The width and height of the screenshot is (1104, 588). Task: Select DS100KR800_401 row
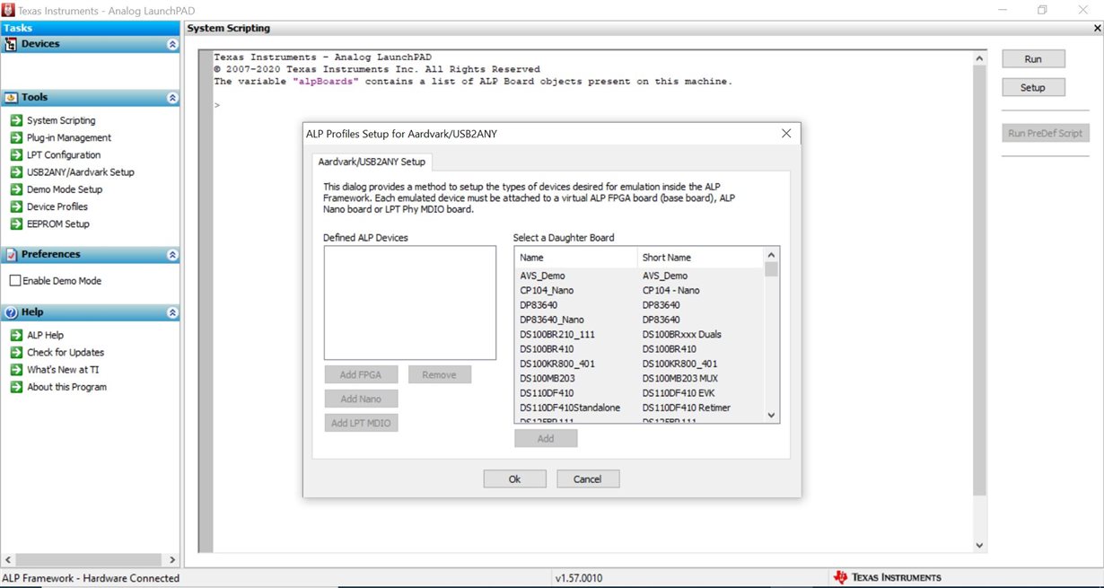click(639, 364)
